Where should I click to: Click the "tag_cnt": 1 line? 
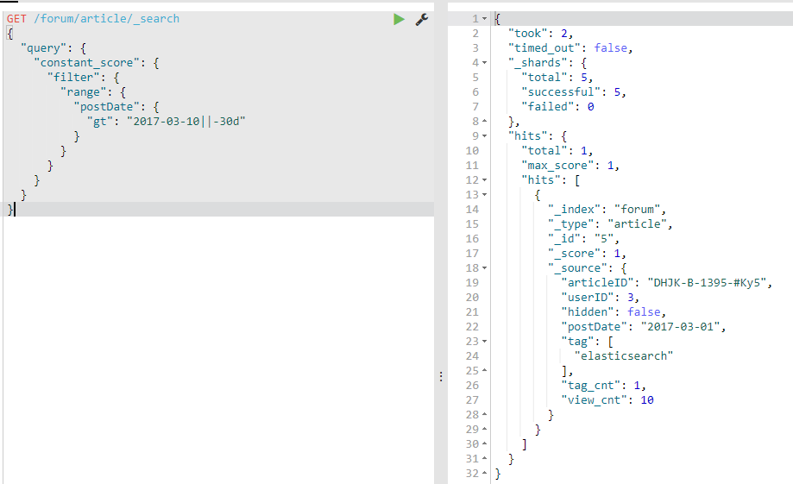coord(603,386)
